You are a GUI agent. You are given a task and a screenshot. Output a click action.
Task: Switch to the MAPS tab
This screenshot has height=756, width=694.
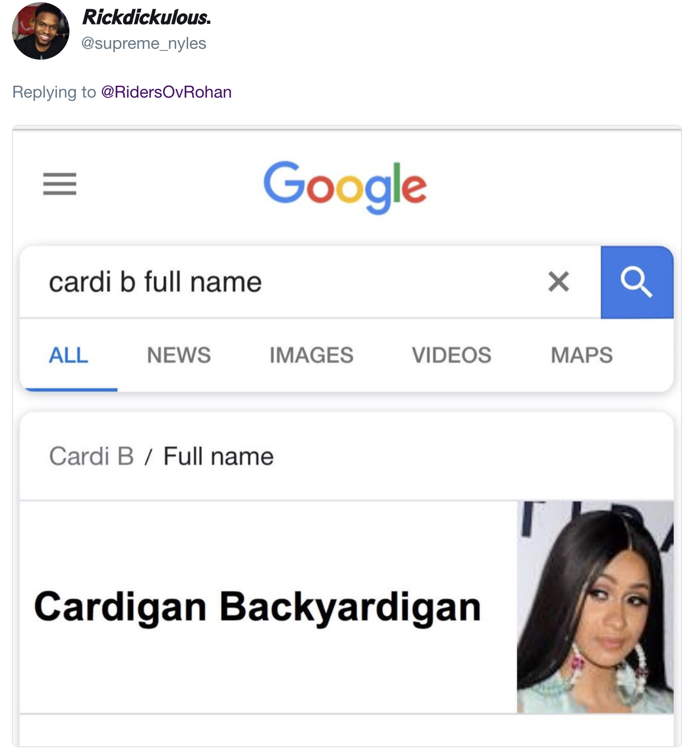point(582,355)
